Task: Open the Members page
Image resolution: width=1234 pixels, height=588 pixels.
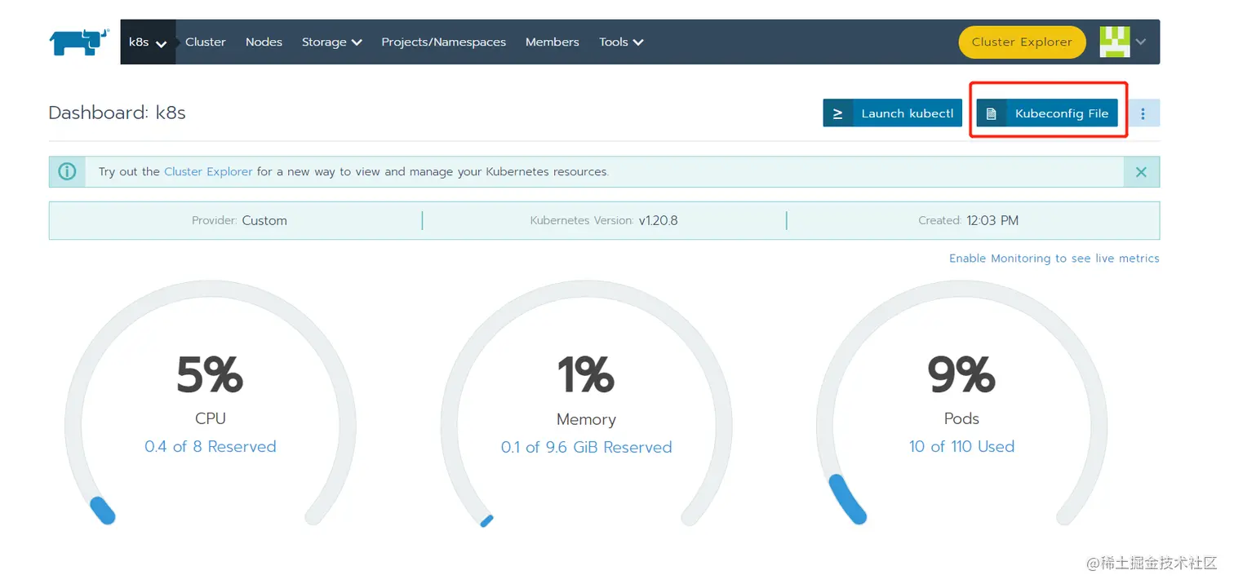Action: click(552, 42)
